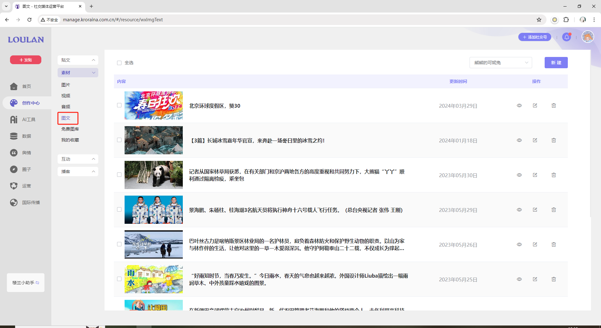Screen dimensions: 601x328
Task: Click the 添加社交号 button
Action: point(535,37)
